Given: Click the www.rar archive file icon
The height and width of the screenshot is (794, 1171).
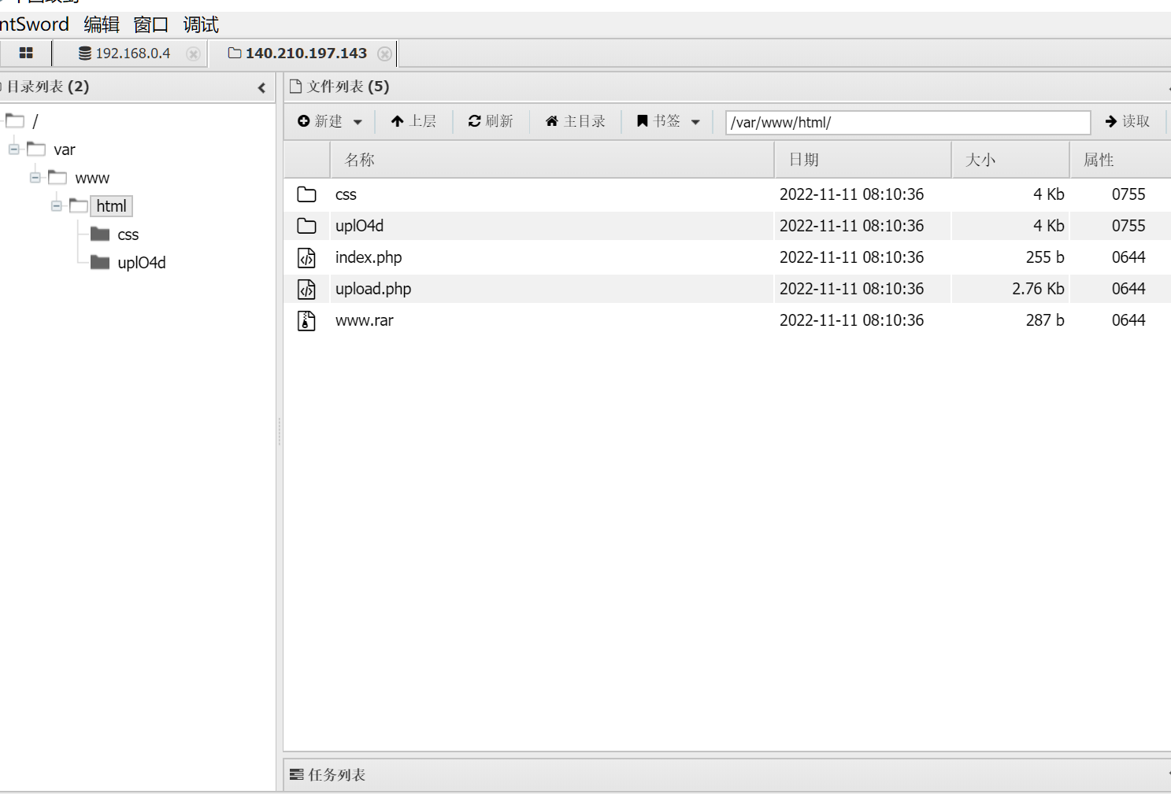Looking at the screenshot, I should [x=306, y=320].
